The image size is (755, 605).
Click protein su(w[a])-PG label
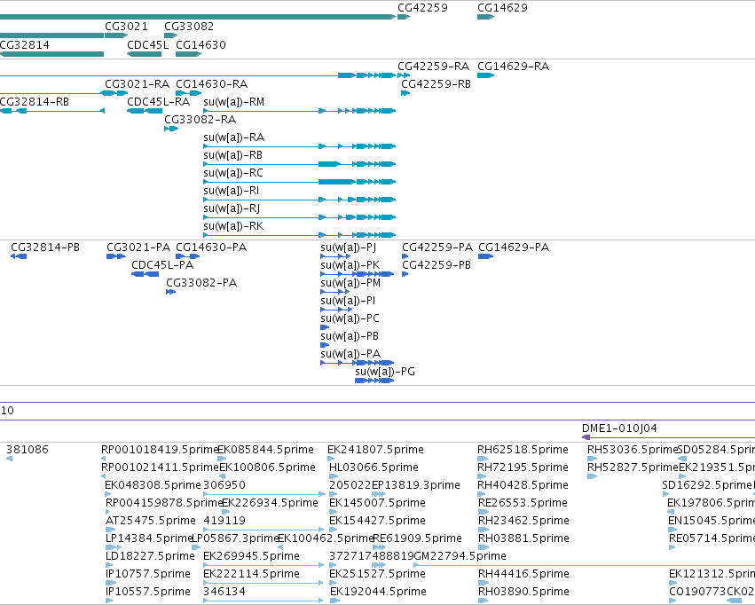(x=385, y=372)
